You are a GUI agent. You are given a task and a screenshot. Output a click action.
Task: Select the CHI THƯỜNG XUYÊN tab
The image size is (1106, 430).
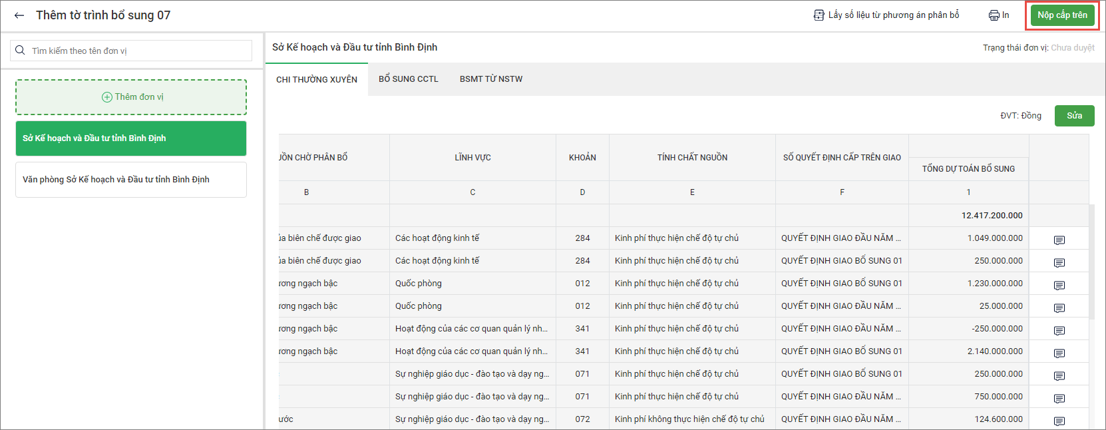pos(317,80)
